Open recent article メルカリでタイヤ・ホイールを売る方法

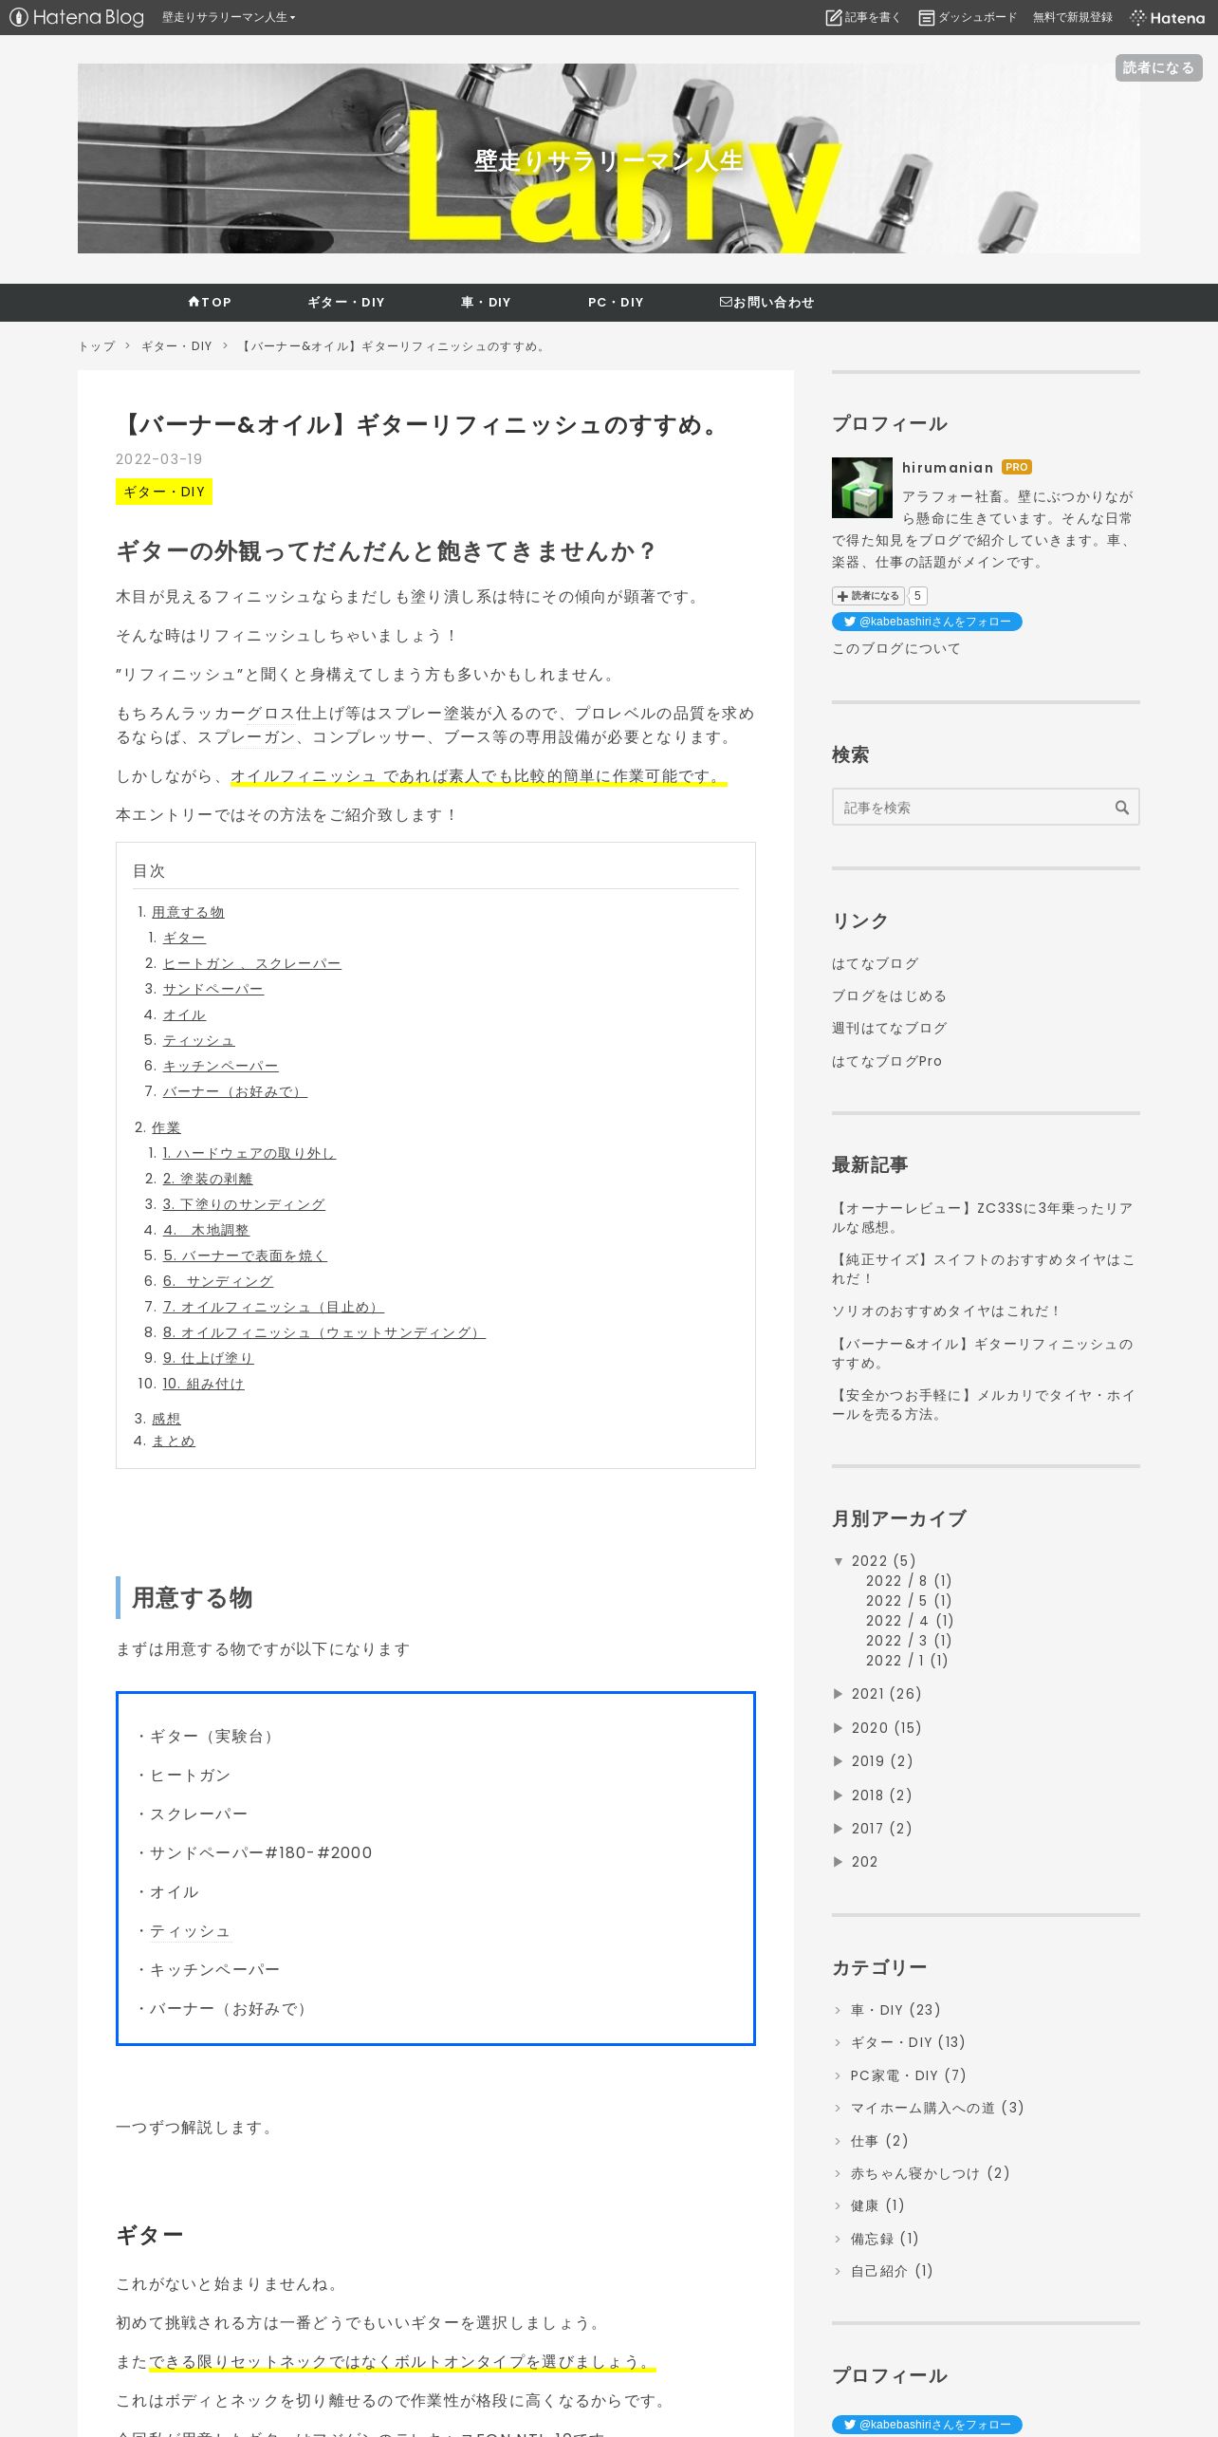983,1405
